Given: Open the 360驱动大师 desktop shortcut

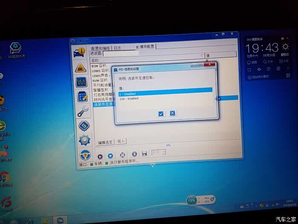Looking at the screenshot, I should point(16,50).
